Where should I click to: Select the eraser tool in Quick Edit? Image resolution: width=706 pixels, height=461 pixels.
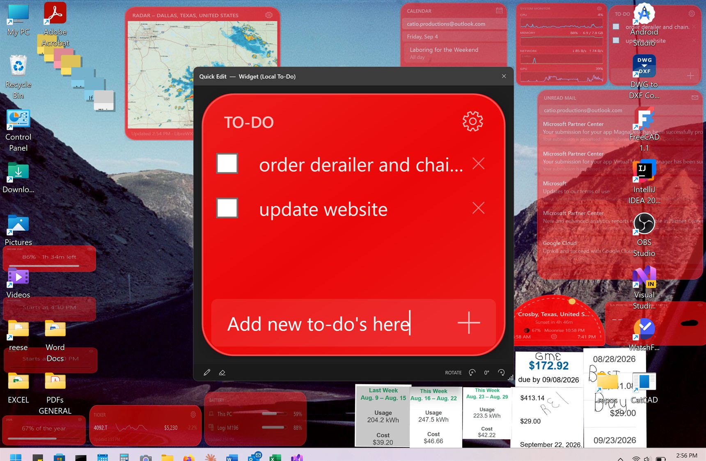pyautogui.click(x=222, y=372)
